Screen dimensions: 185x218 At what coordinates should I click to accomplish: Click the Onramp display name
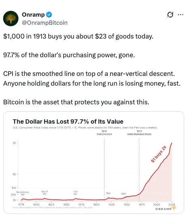coord(33,15)
